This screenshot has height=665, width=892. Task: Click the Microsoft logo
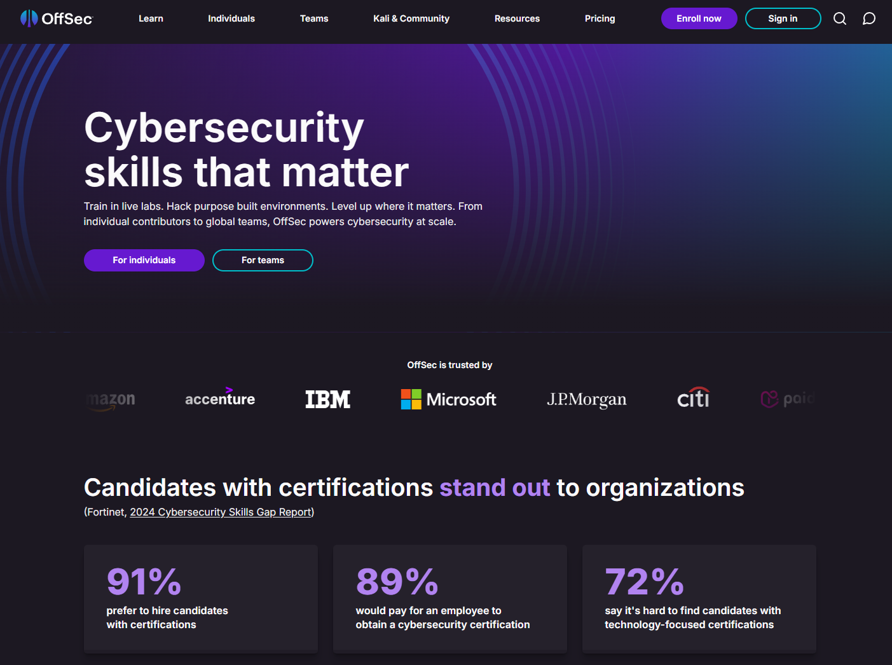click(449, 399)
